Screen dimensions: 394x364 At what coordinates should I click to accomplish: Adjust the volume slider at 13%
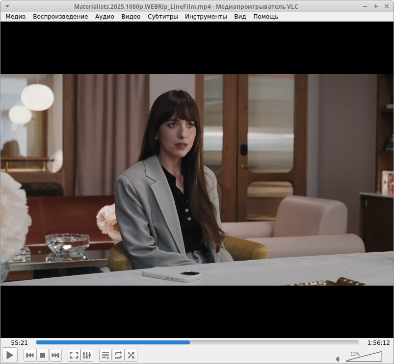tap(364, 357)
